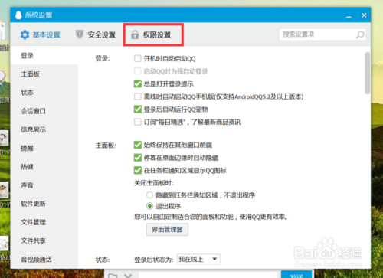Choose 退出程序 radio option
This screenshot has width=383, height=278.
point(149,206)
